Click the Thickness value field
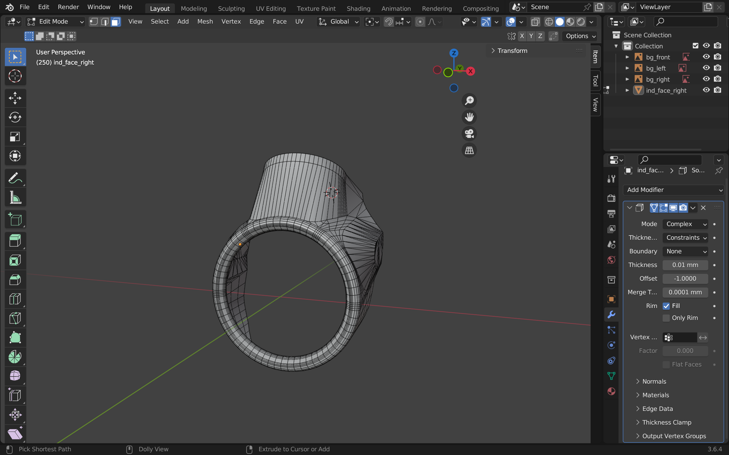 (x=685, y=265)
